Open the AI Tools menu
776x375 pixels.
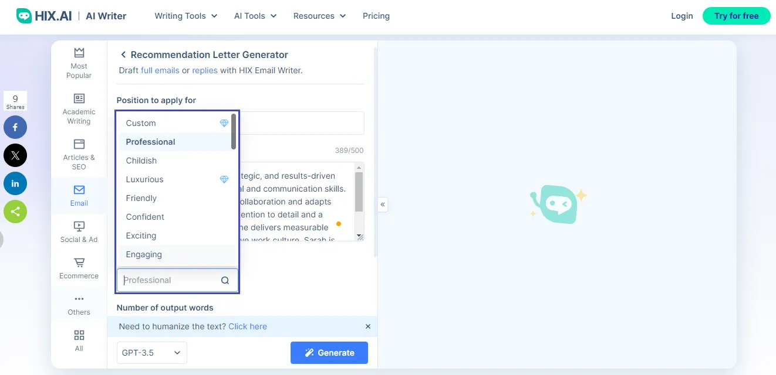[254, 16]
